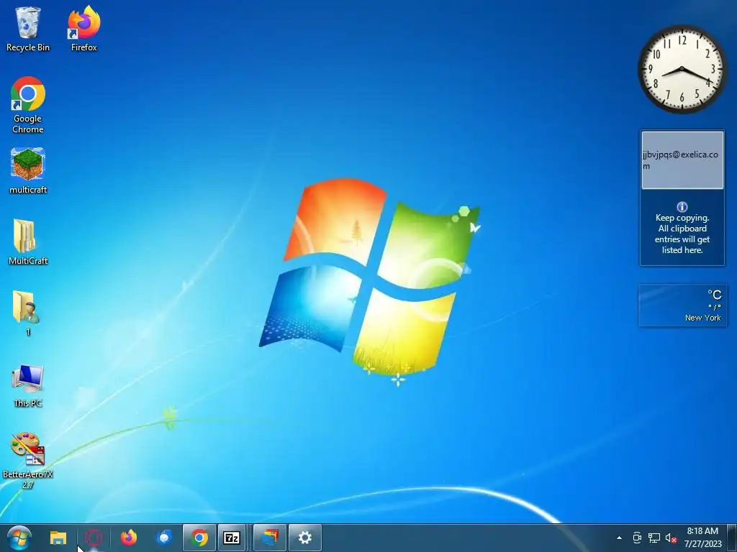
Task: Click the New York label in weather gadget
Action: pos(702,318)
